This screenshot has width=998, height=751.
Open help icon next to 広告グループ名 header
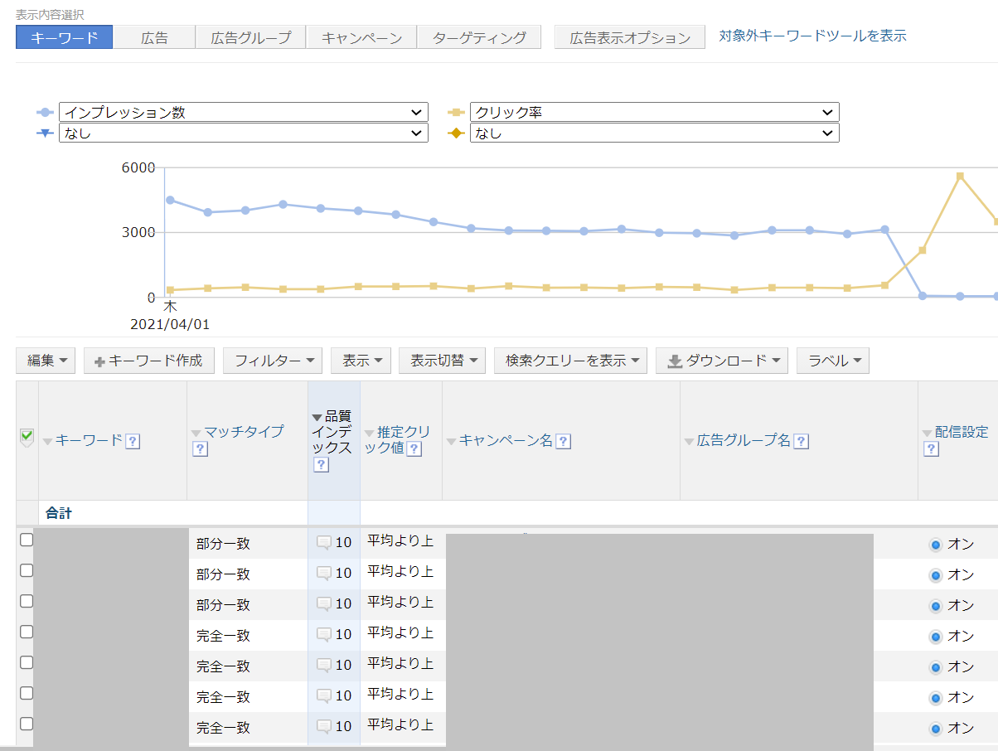click(801, 441)
